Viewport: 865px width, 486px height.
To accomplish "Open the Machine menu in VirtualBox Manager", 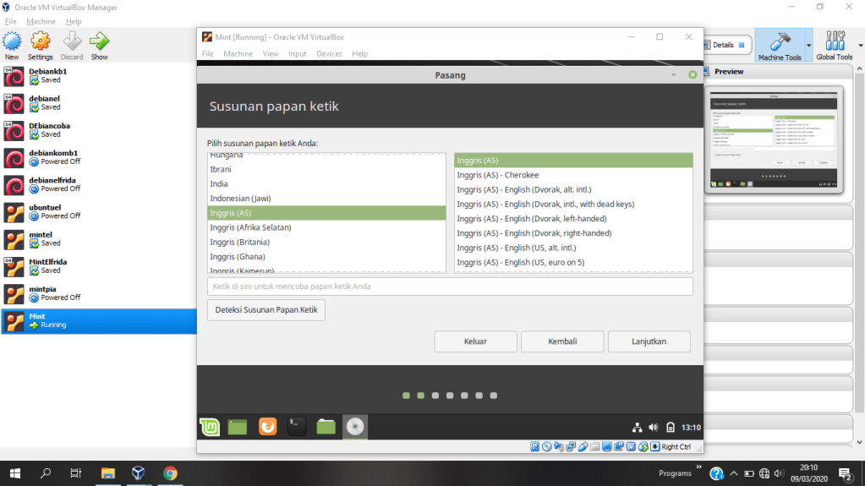I will pyautogui.click(x=41, y=21).
